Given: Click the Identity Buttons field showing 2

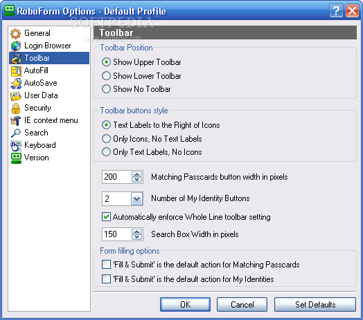Looking at the screenshot, I should tap(116, 198).
